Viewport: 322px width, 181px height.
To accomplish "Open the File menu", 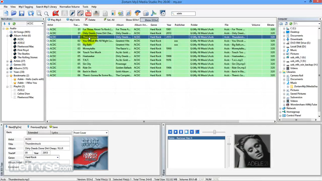I will (6, 7).
